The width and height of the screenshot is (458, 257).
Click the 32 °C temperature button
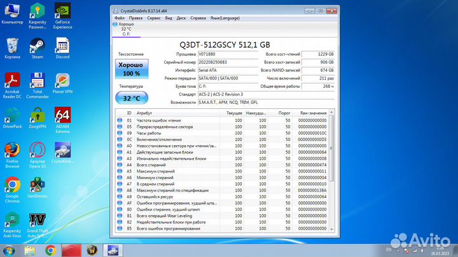point(132,98)
